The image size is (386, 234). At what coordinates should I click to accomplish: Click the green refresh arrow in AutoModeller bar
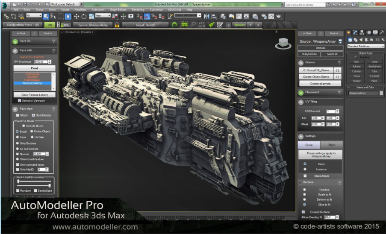tap(175, 25)
